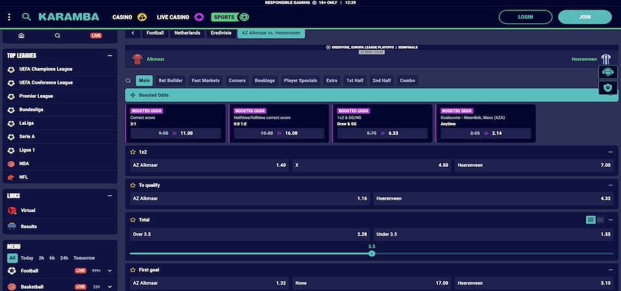Switch to the 1st Half tab

click(x=355, y=81)
